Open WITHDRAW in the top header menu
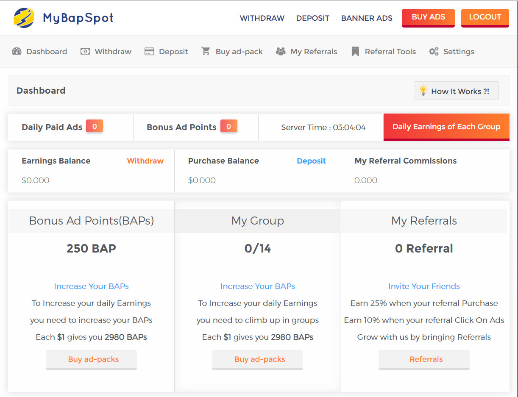This screenshot has width=518, height=397. click(x=262, y=18)
